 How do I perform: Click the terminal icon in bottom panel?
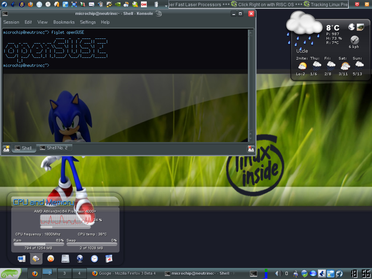click(253, 274)
